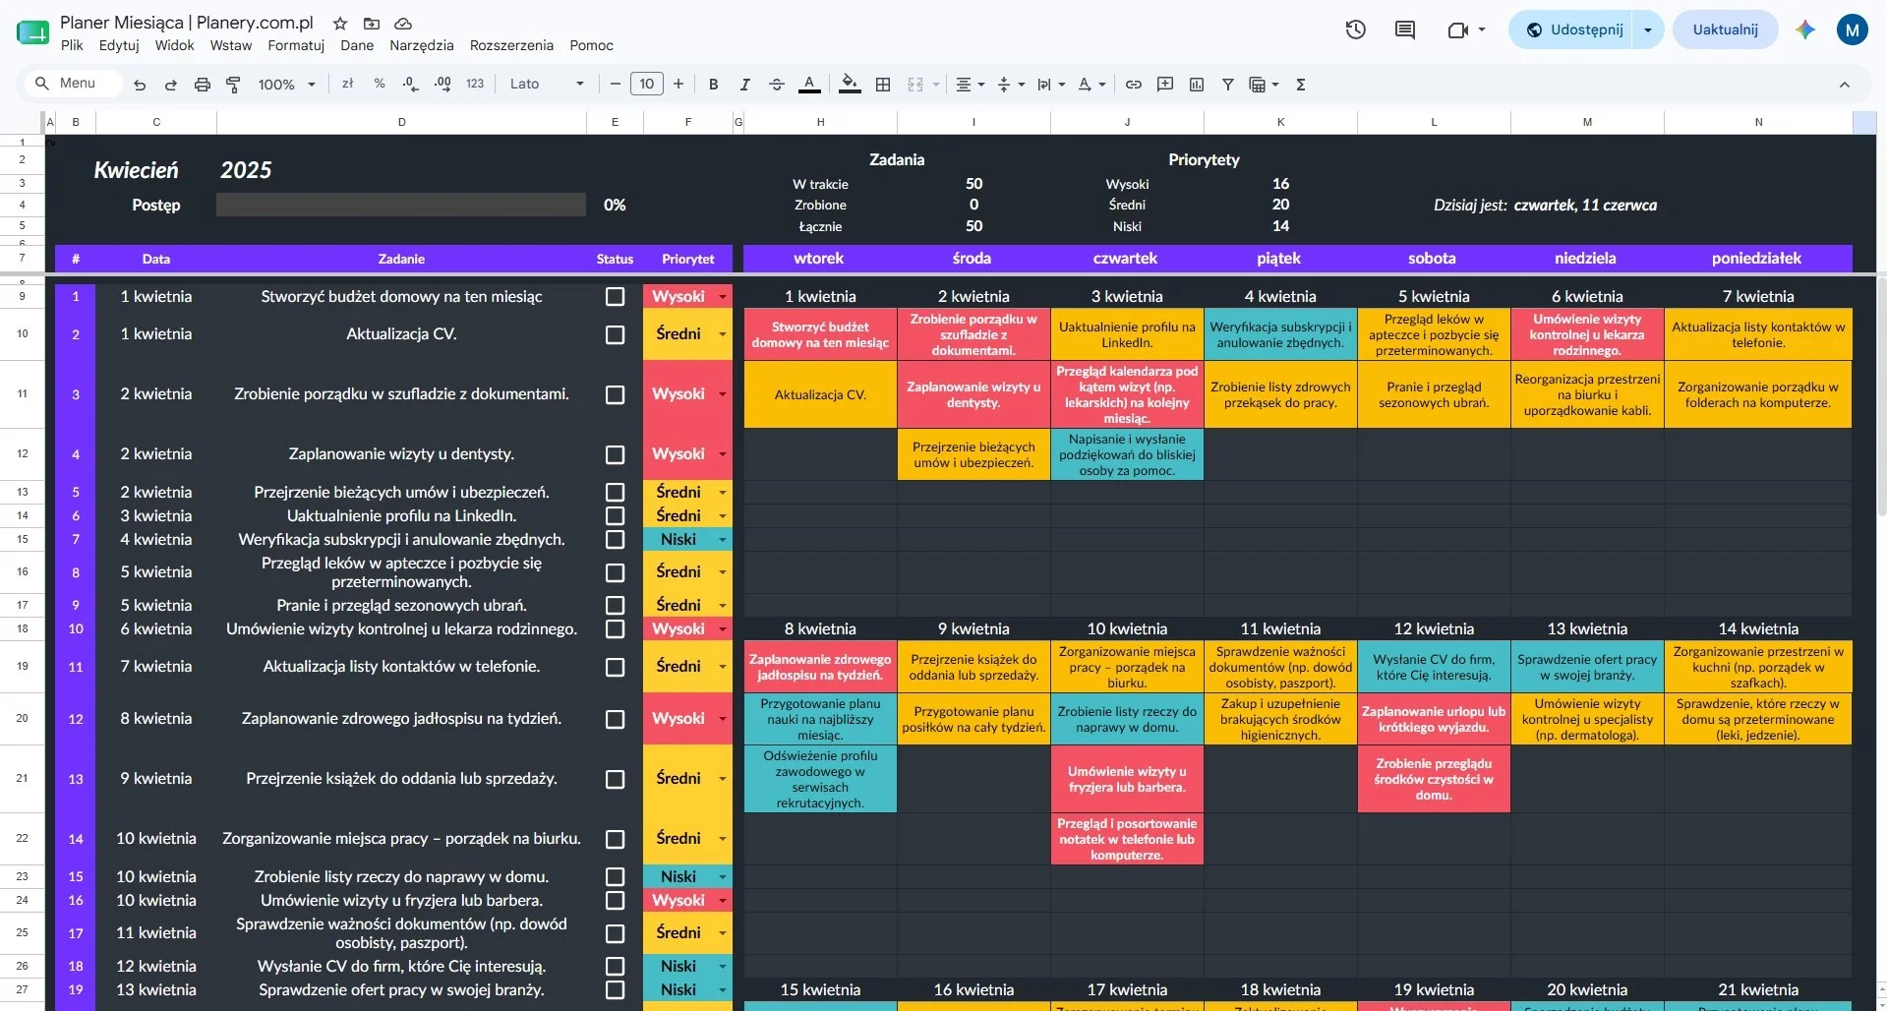Add a comment via toolbar icon
Image resolution: width=1887 pixels, height=1011 pixels.
[x=1165, y=85]
